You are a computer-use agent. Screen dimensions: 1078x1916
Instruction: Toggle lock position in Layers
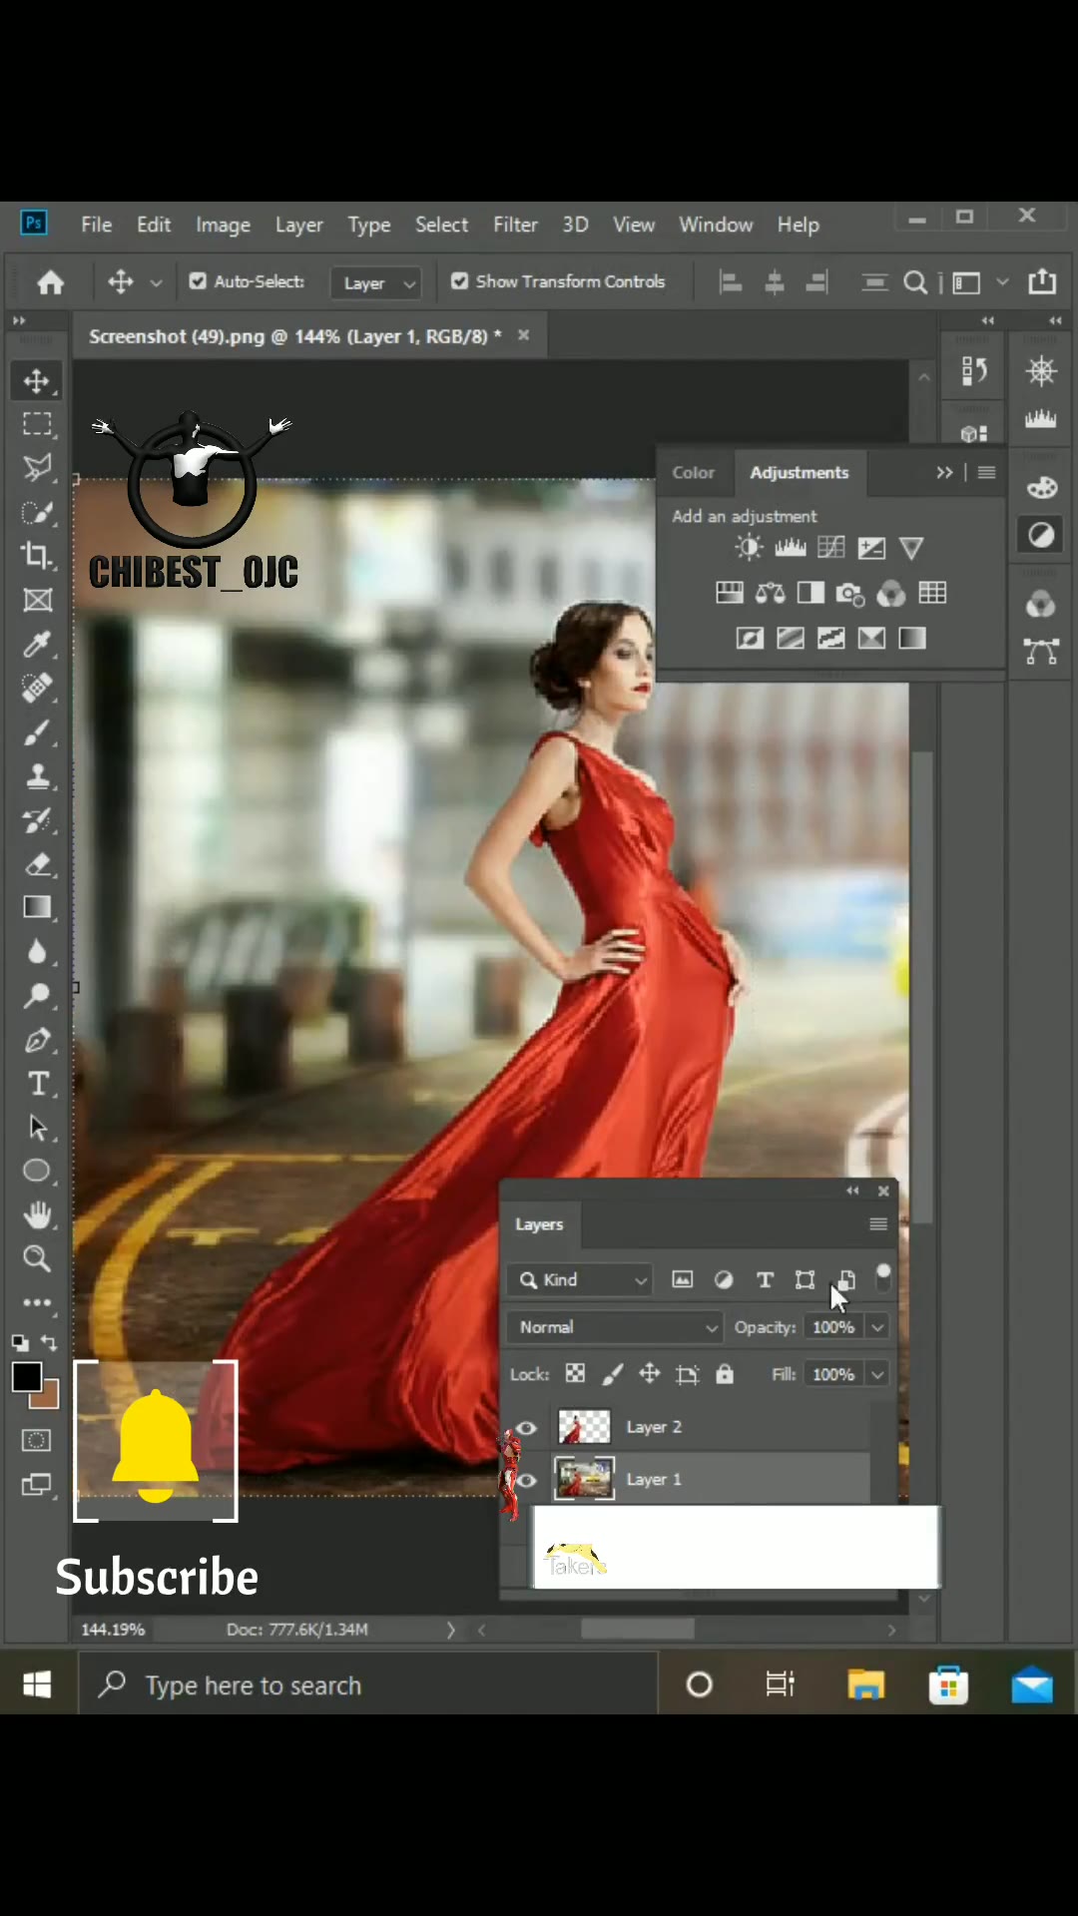pos(650,1374)
